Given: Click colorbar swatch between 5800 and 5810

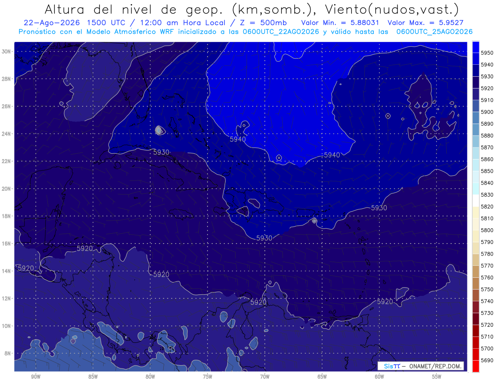Looking at the screenshot, I should tap(476, 224).
